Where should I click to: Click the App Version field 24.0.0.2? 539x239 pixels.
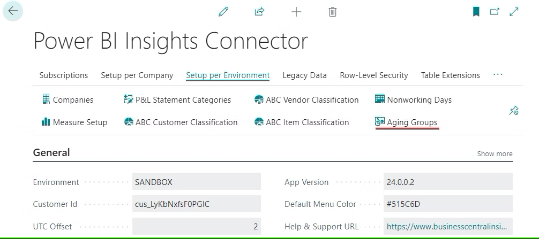coord(448,182)
